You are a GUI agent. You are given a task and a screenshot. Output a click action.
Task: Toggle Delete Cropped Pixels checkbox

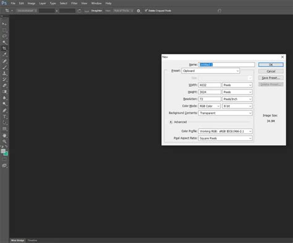coord(146,11)
